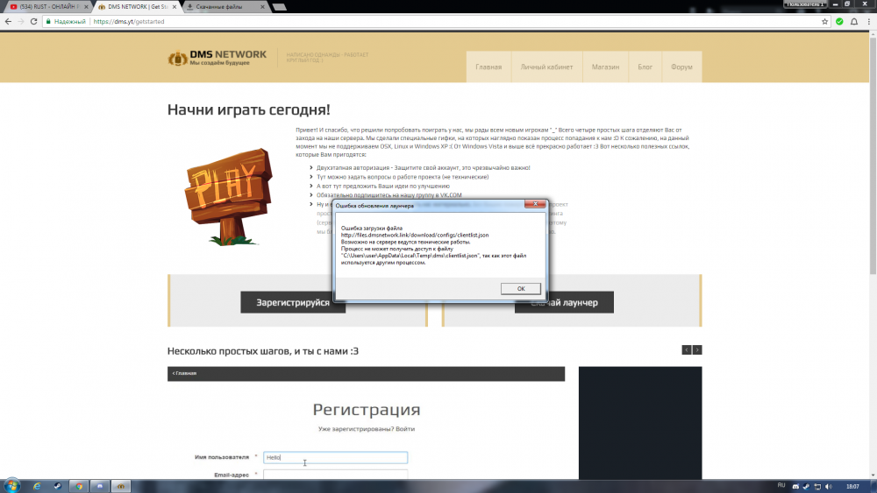
Task: Open Windows Start menu
Action: pos(11,485)
